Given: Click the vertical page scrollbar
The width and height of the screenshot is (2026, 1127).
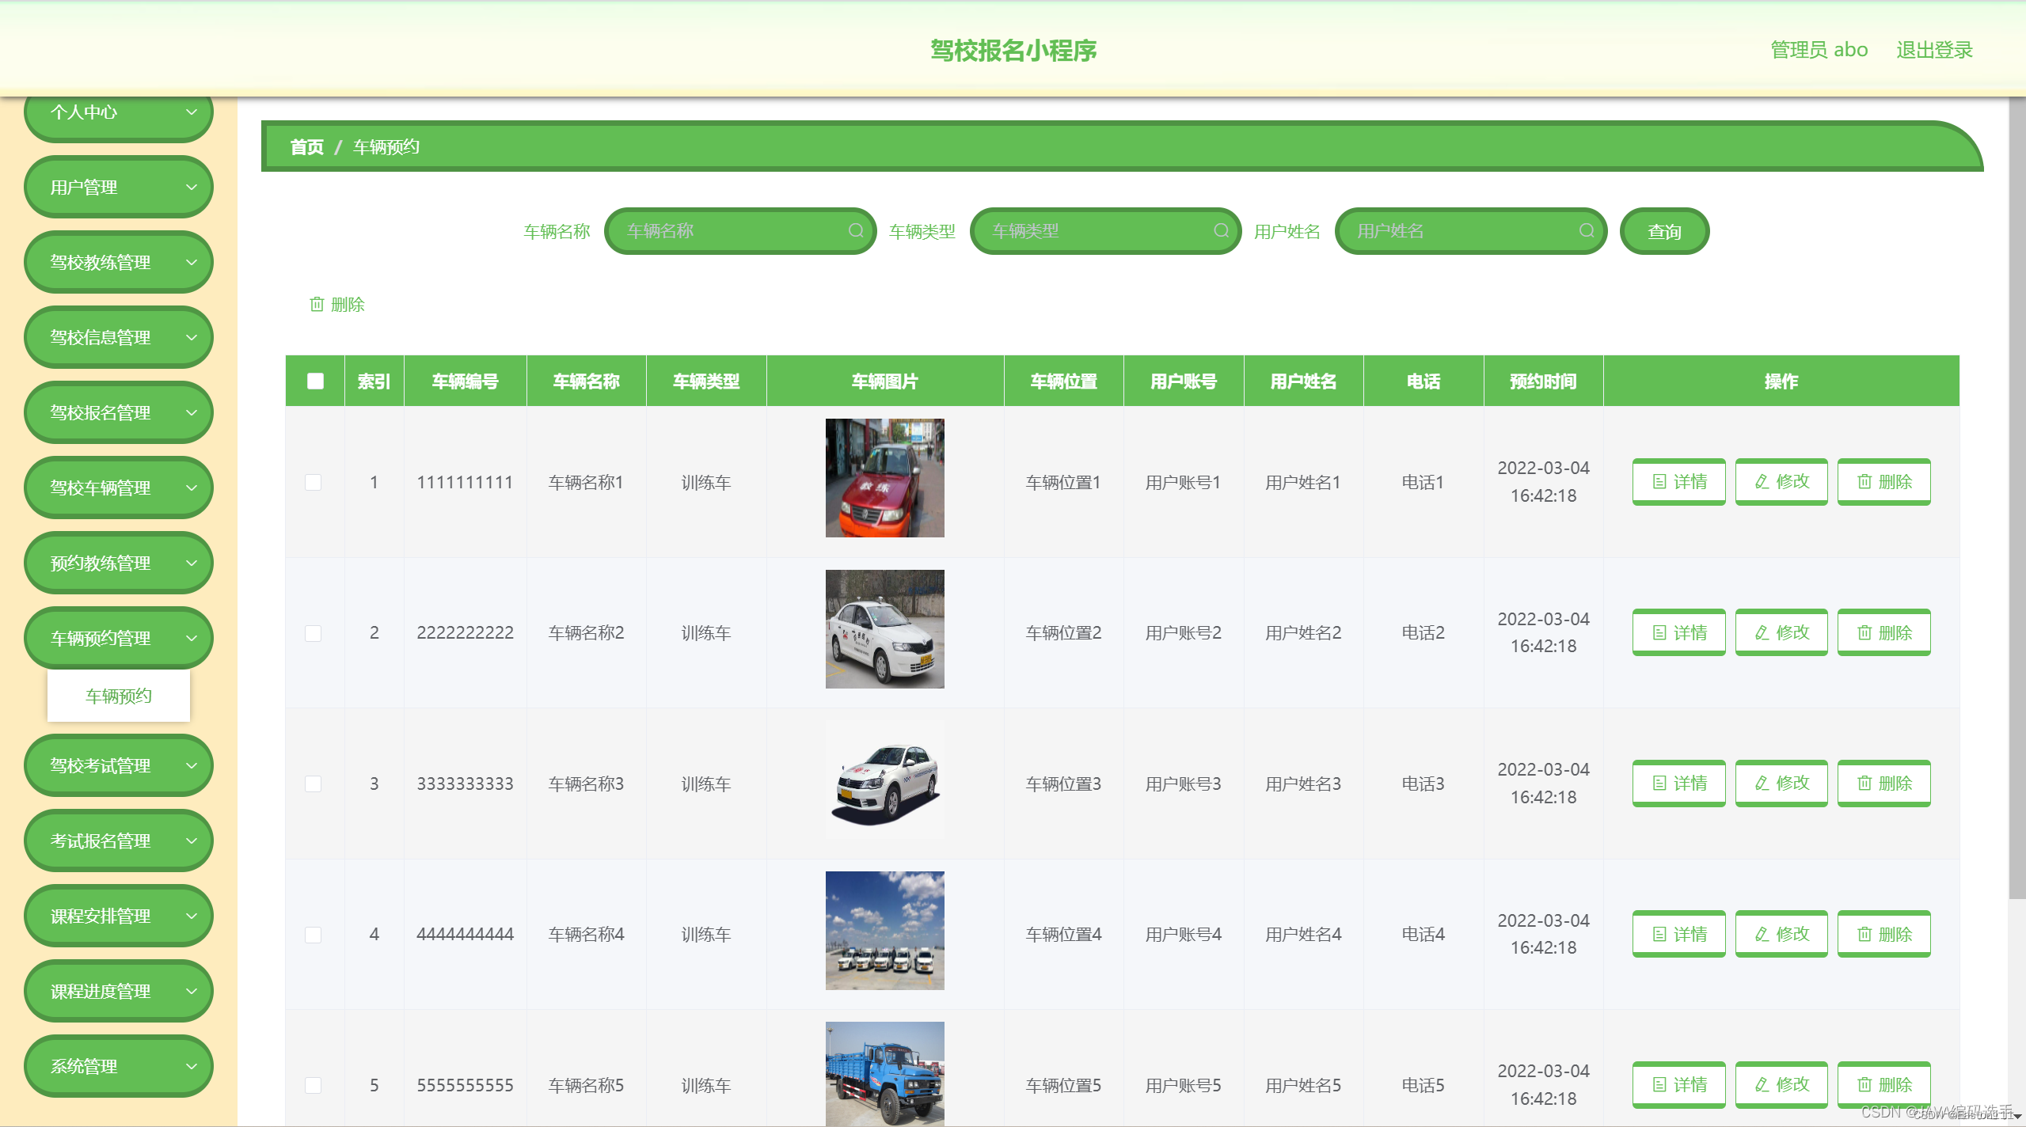Looking at the screenshot, I should click(2017, 499).
